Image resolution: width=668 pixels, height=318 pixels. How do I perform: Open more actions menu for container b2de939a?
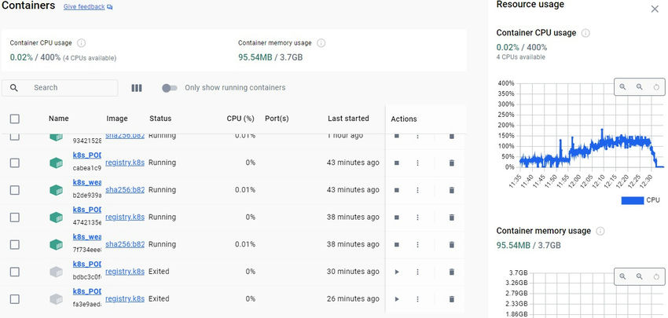click(418, 190)
